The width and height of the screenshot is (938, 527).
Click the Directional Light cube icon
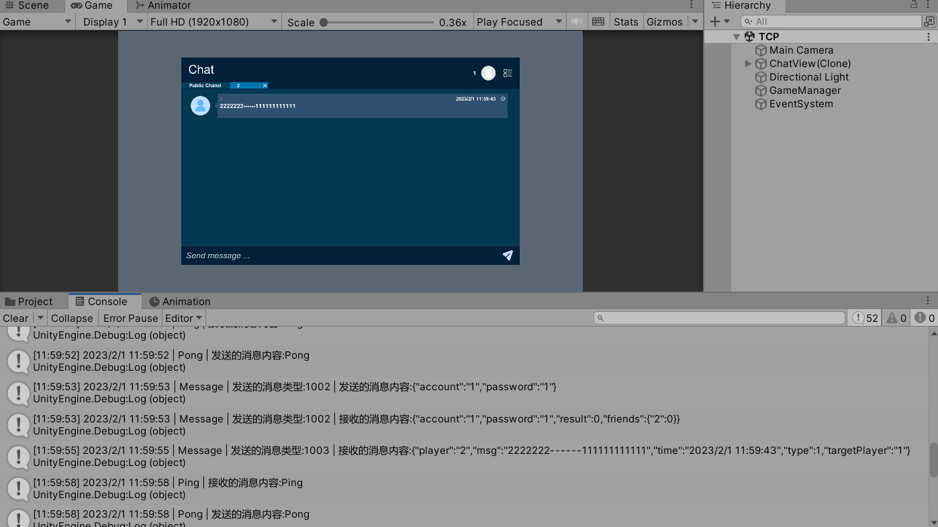click(x=761, y=77)
